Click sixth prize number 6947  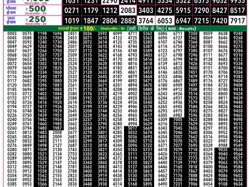183,21
